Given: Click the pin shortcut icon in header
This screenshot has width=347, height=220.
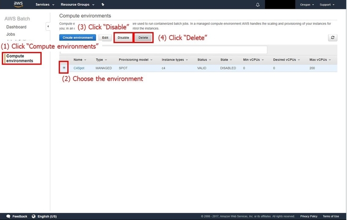Looking at the screenshot, I should (x=103, y=4).
